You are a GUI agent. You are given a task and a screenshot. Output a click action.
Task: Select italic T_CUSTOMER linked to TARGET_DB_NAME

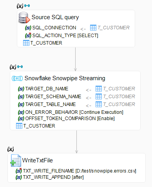coord(119,89)
